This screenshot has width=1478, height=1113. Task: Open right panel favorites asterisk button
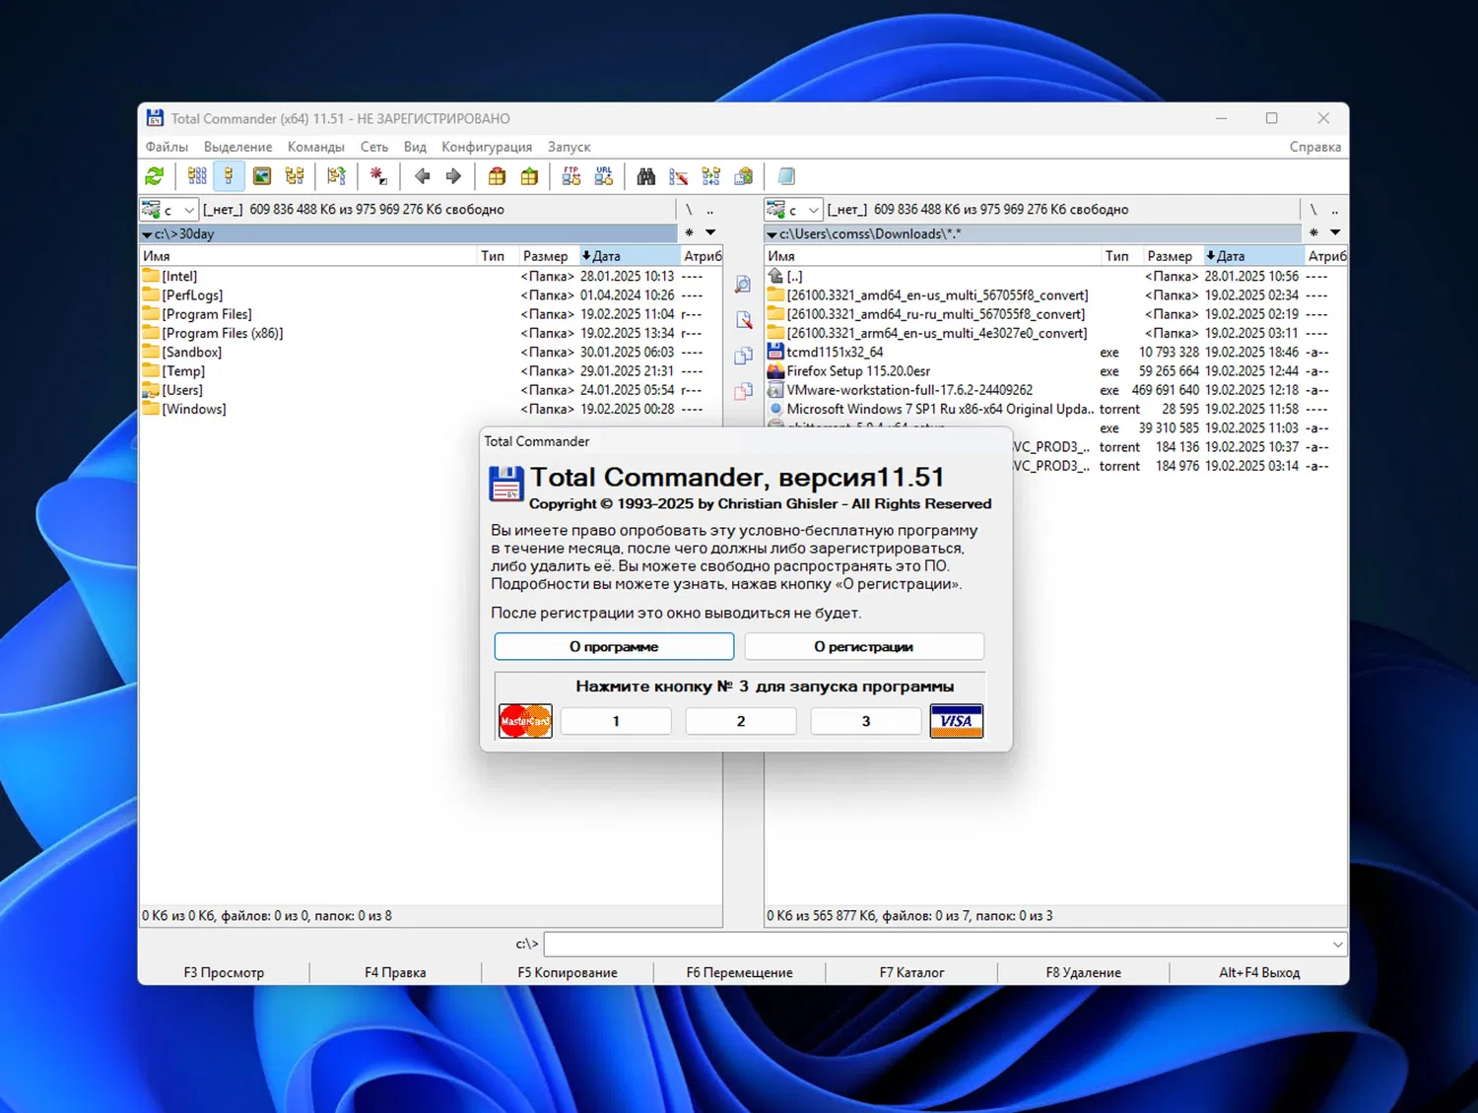[1313, 233]
